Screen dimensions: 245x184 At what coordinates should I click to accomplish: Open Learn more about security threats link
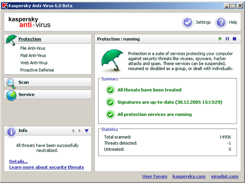point(47,167)
